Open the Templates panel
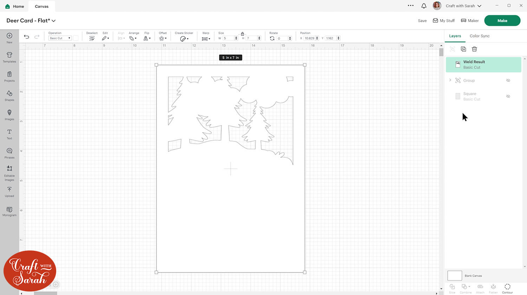This screenshot has width=527, height=295. [x=9, y=57]
